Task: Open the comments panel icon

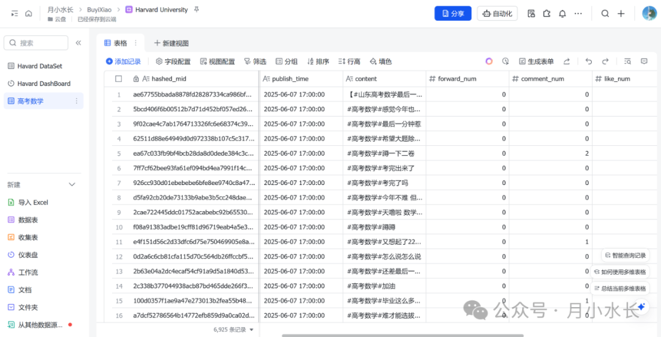Action: [x=644, y=62]
